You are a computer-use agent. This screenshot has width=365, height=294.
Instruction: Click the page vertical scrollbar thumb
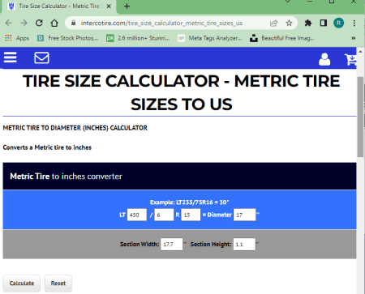pos(360,117)
